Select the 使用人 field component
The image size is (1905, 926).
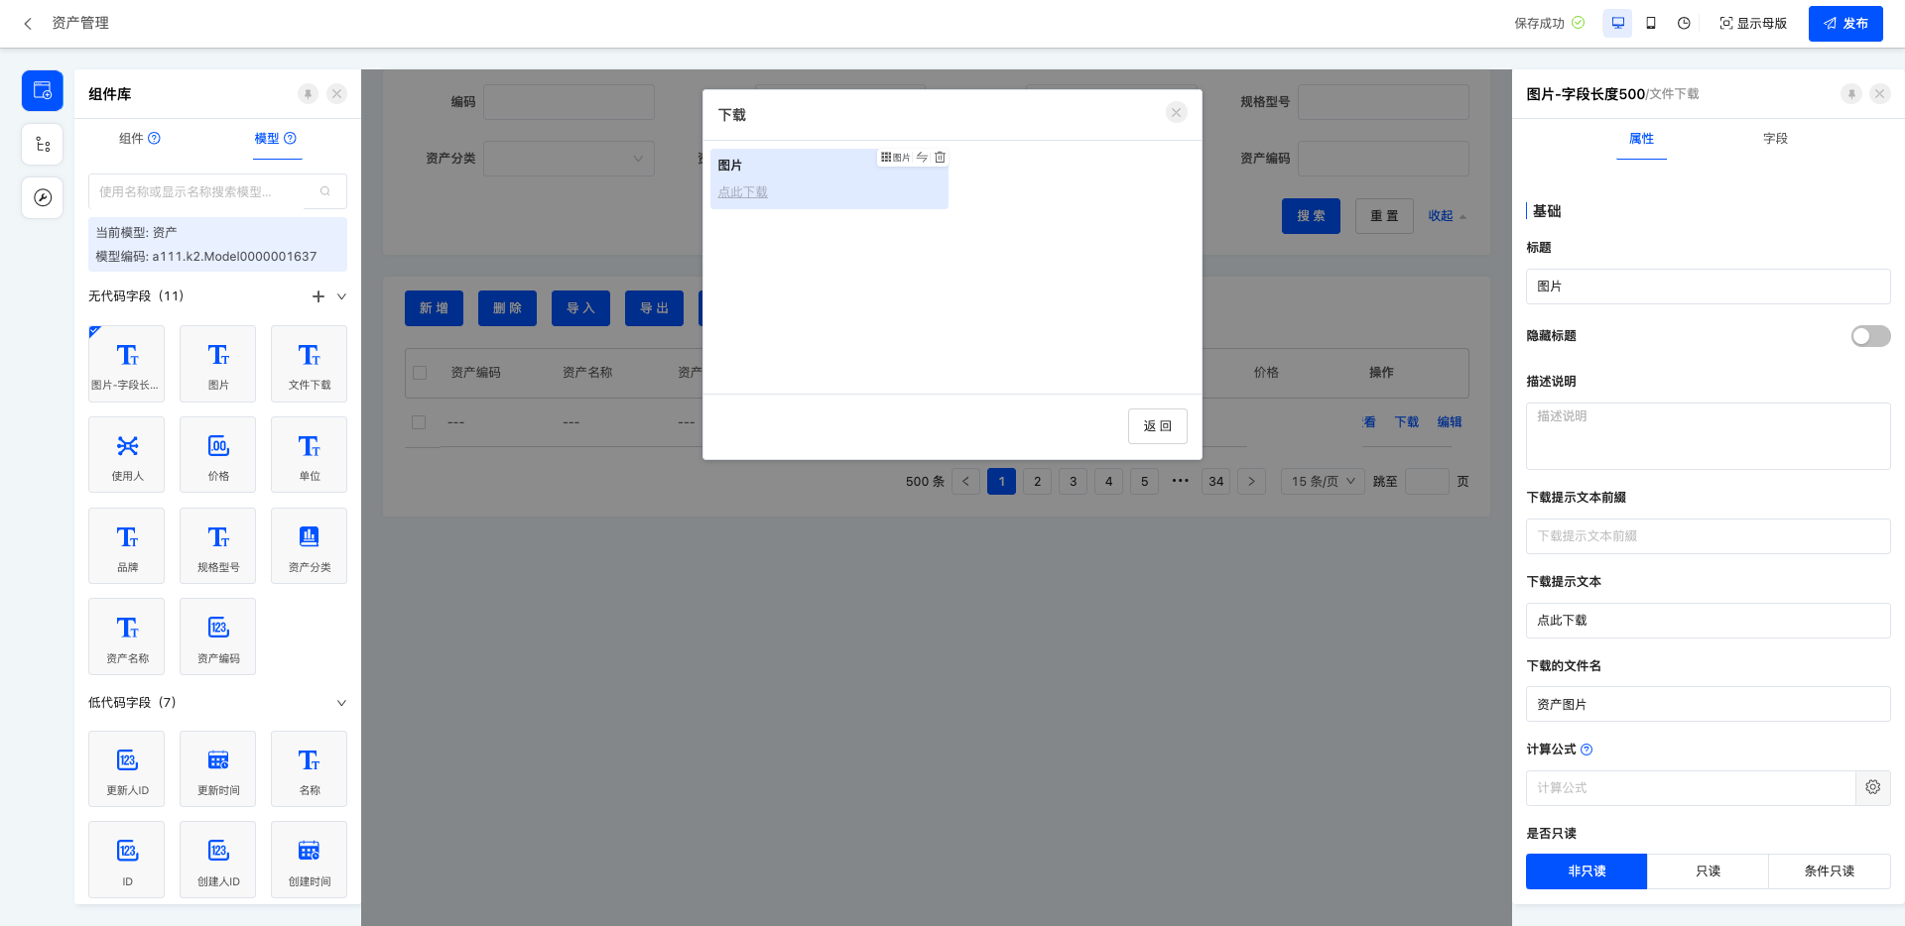[x=127, y=455]
